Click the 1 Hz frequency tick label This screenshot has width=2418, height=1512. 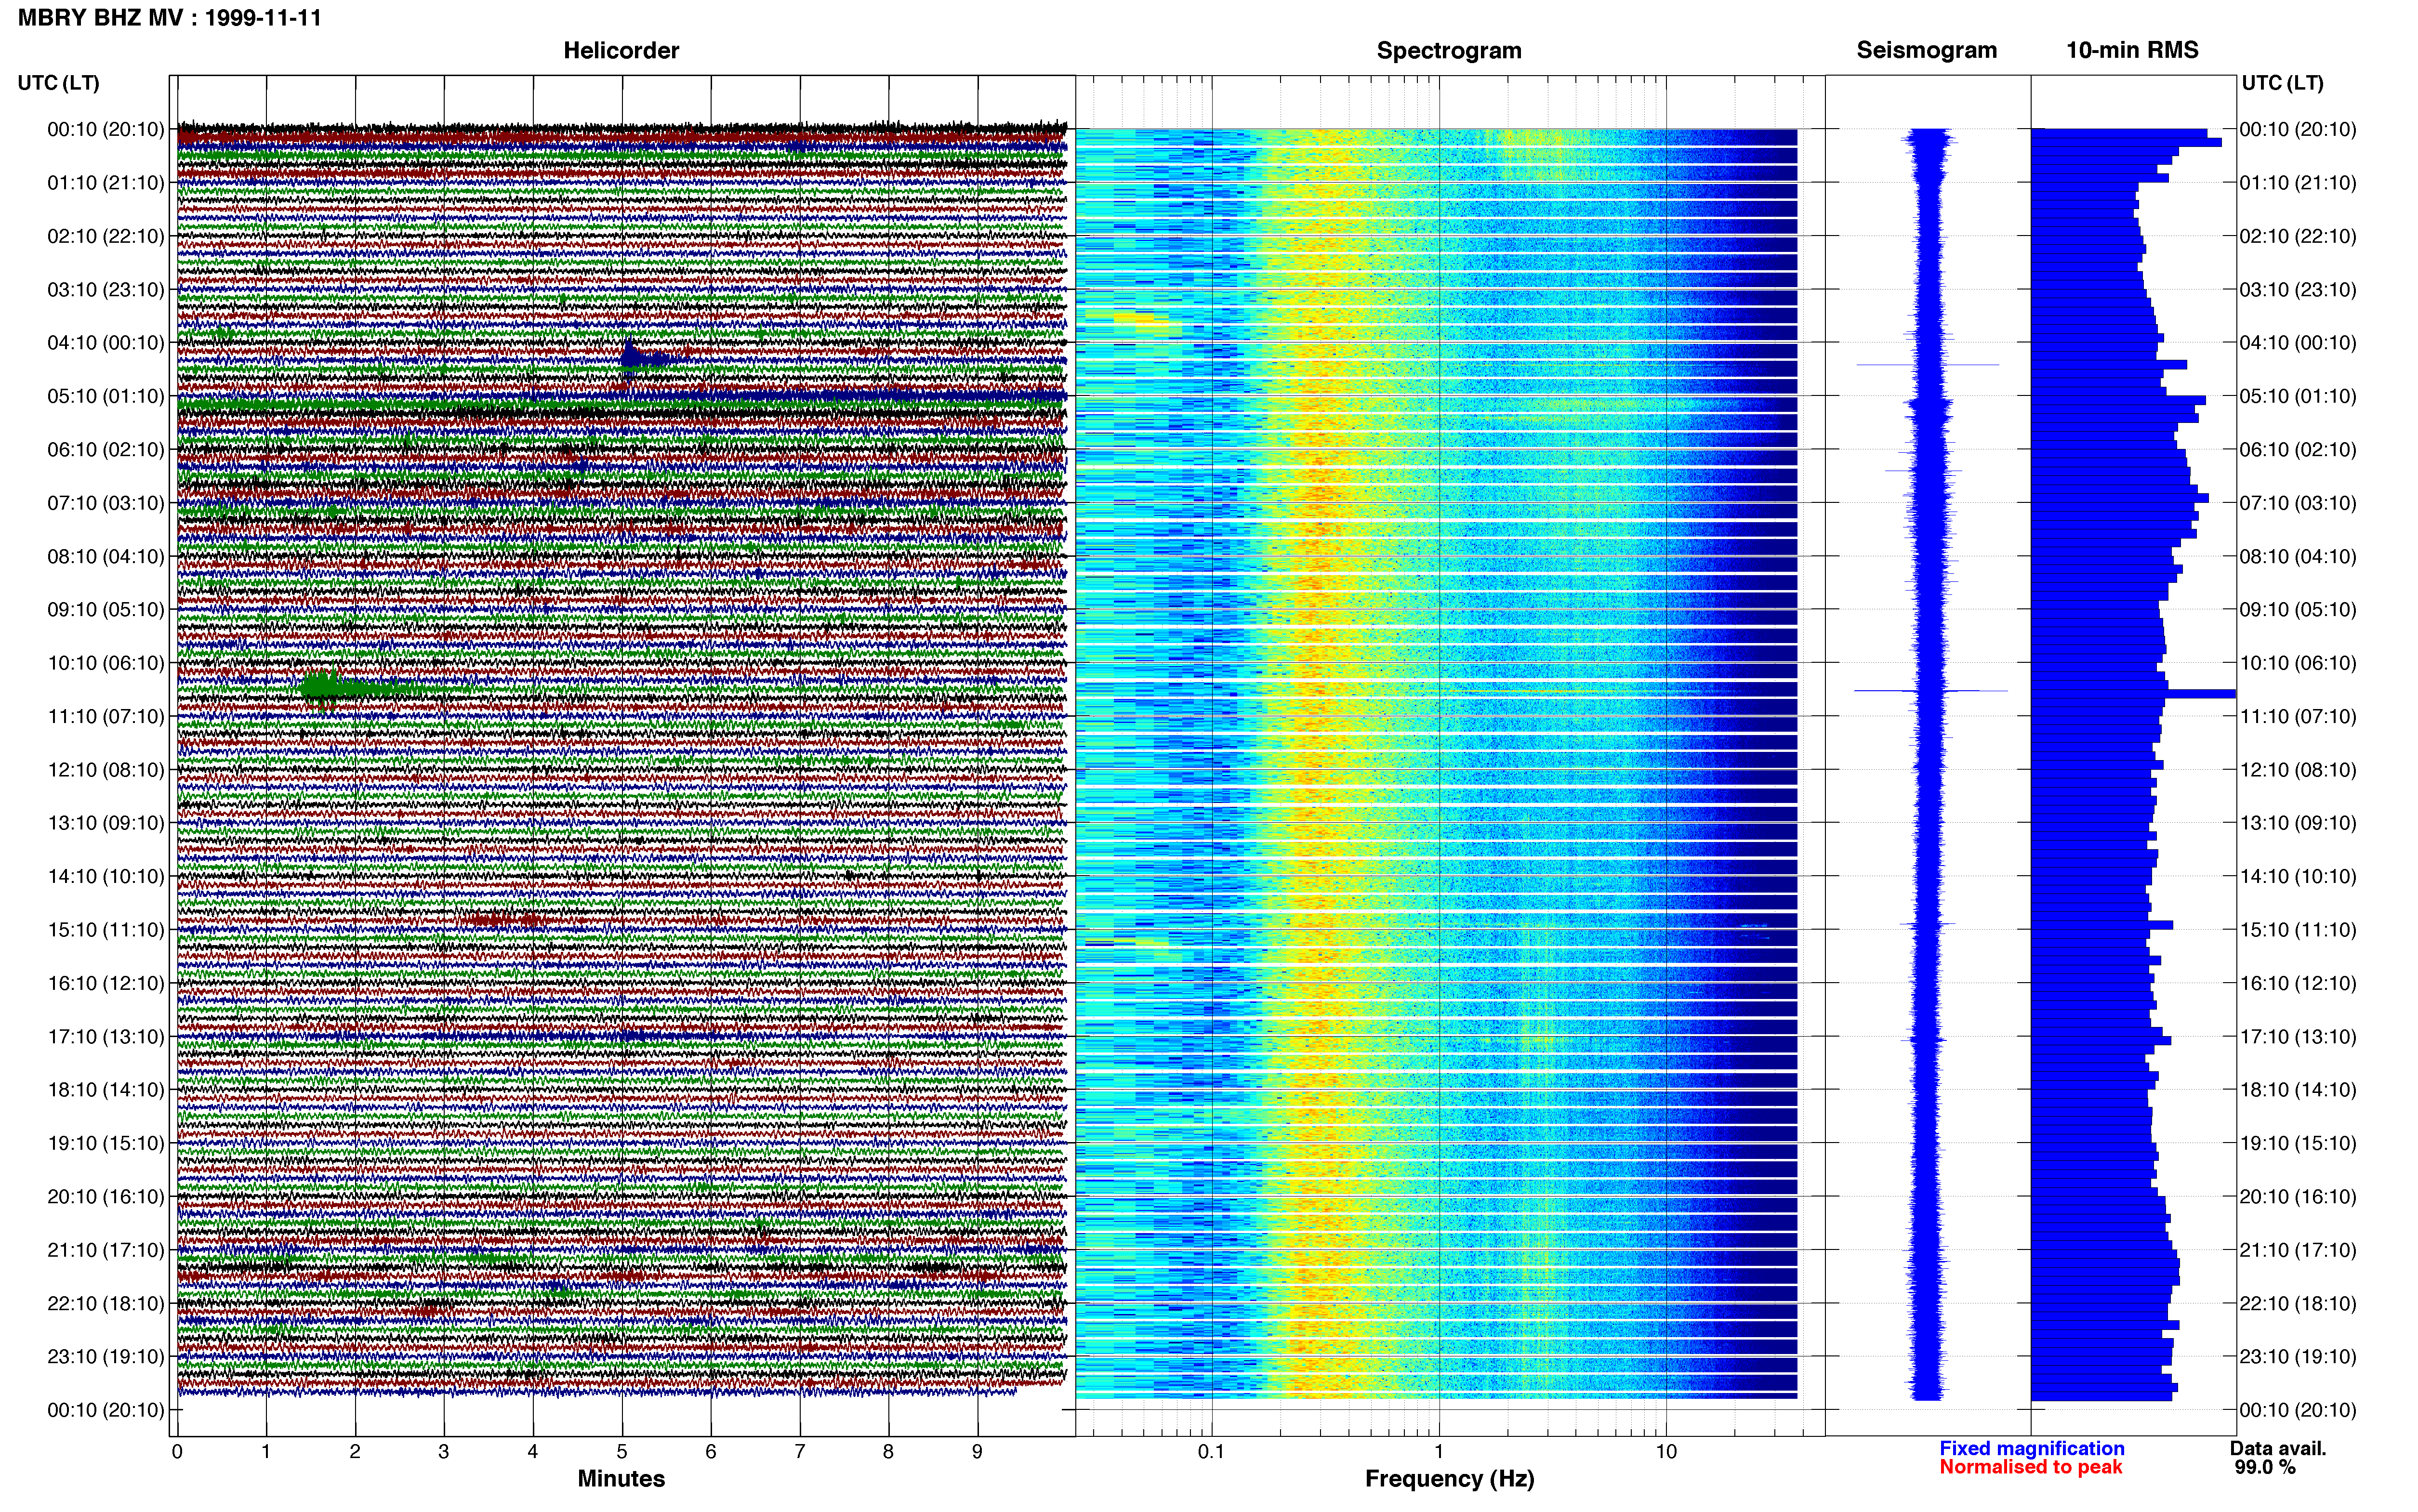1439,1452
